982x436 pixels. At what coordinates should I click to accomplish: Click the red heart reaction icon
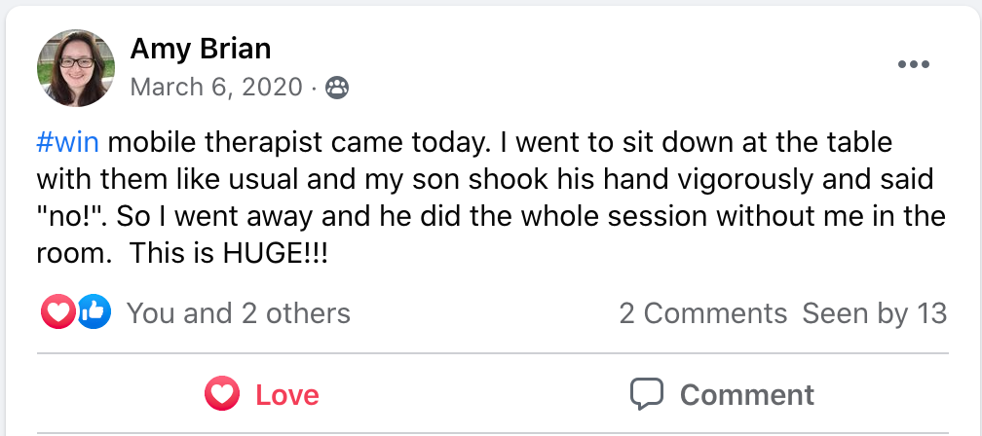click(57, 312)
